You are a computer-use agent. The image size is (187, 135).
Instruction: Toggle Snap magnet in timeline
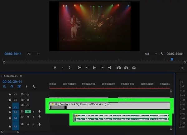point(12,87)
